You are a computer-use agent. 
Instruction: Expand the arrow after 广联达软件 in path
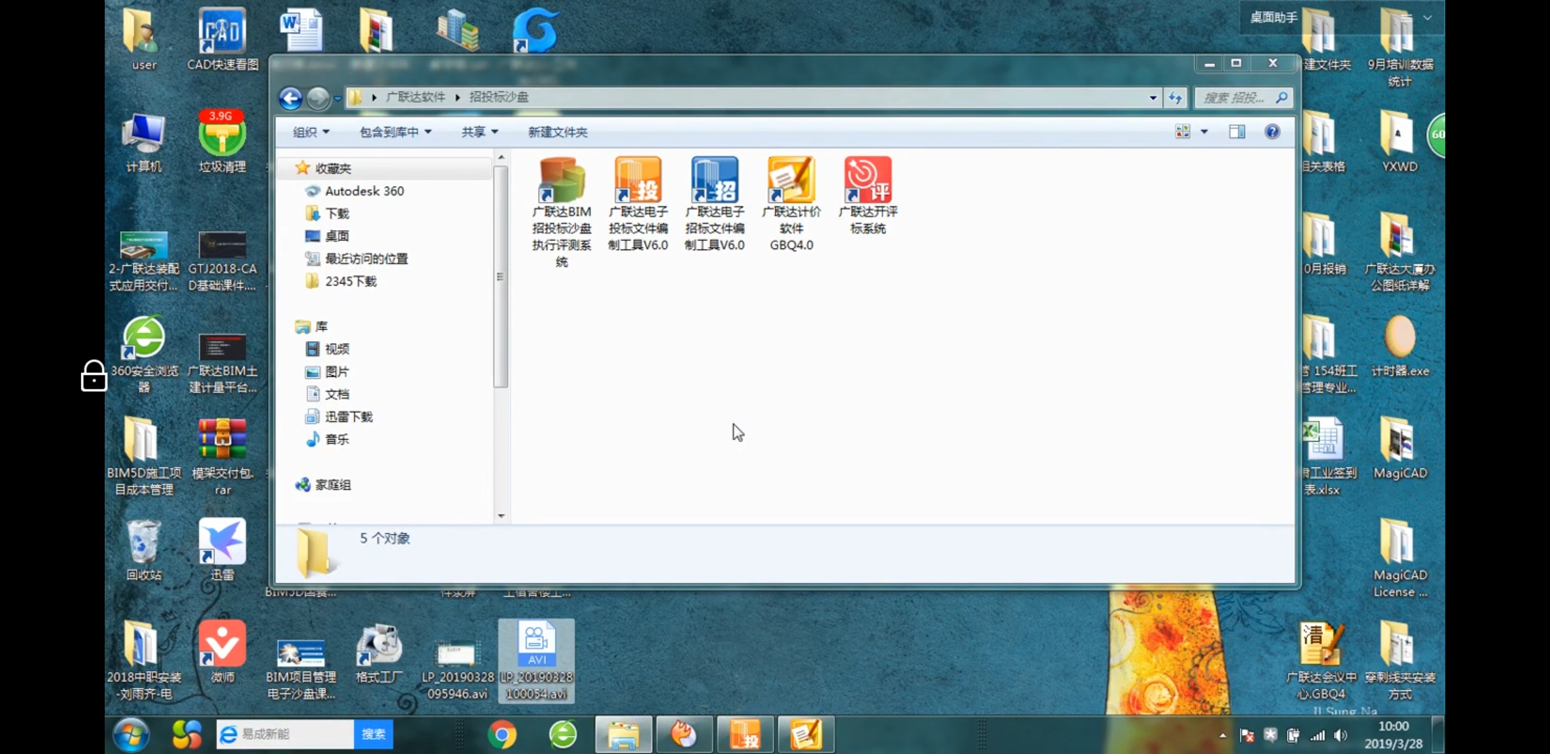[457, 97]
